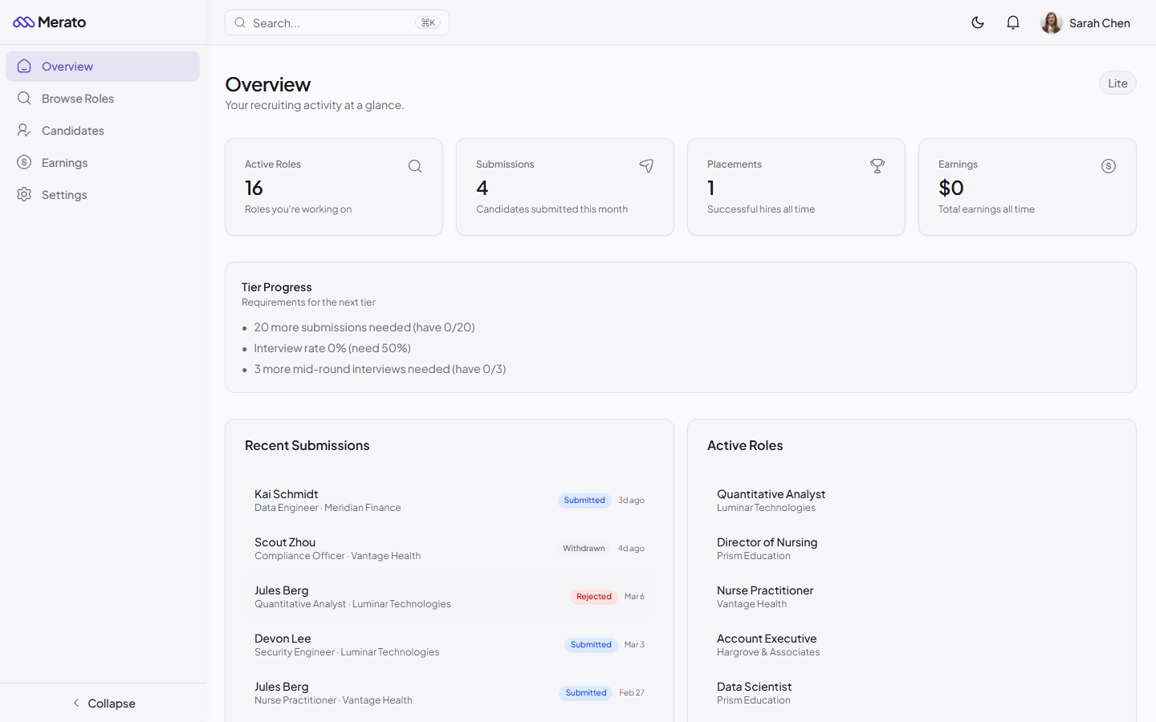Click the magnifier icon on Active Roles card

(415, 166)
